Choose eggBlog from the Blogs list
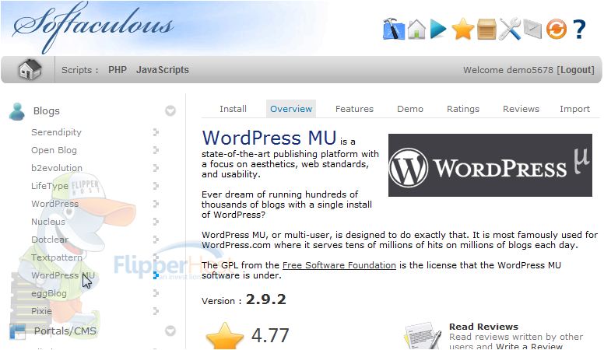The image size is (604, 350). point(49,293)
